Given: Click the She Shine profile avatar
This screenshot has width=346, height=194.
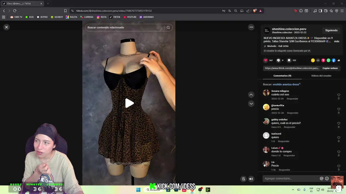Looking at the screenshot, I should point(267,30).
